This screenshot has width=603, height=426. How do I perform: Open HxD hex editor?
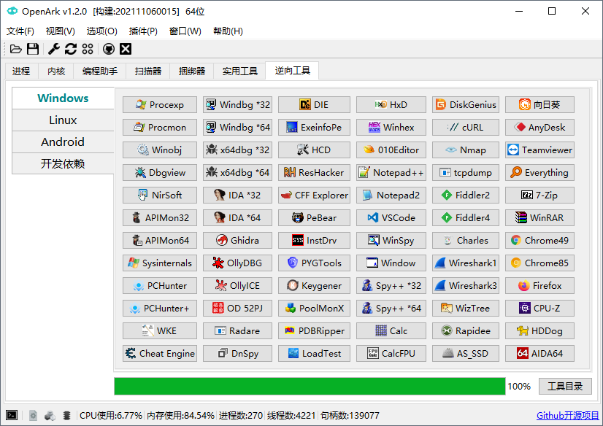coord(391,105)
